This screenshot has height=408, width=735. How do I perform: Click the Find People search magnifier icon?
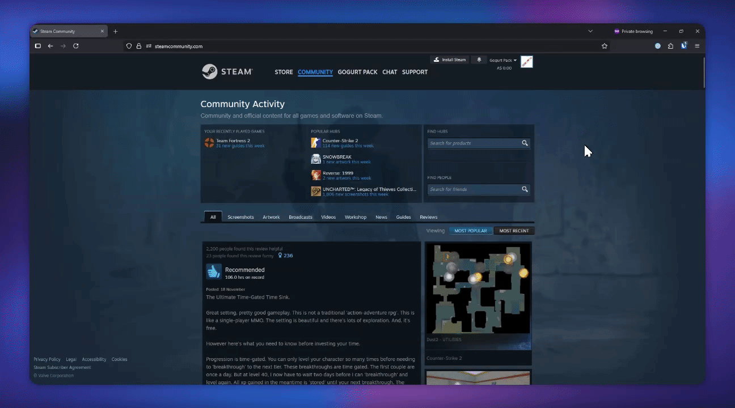(x=525, y=189)
